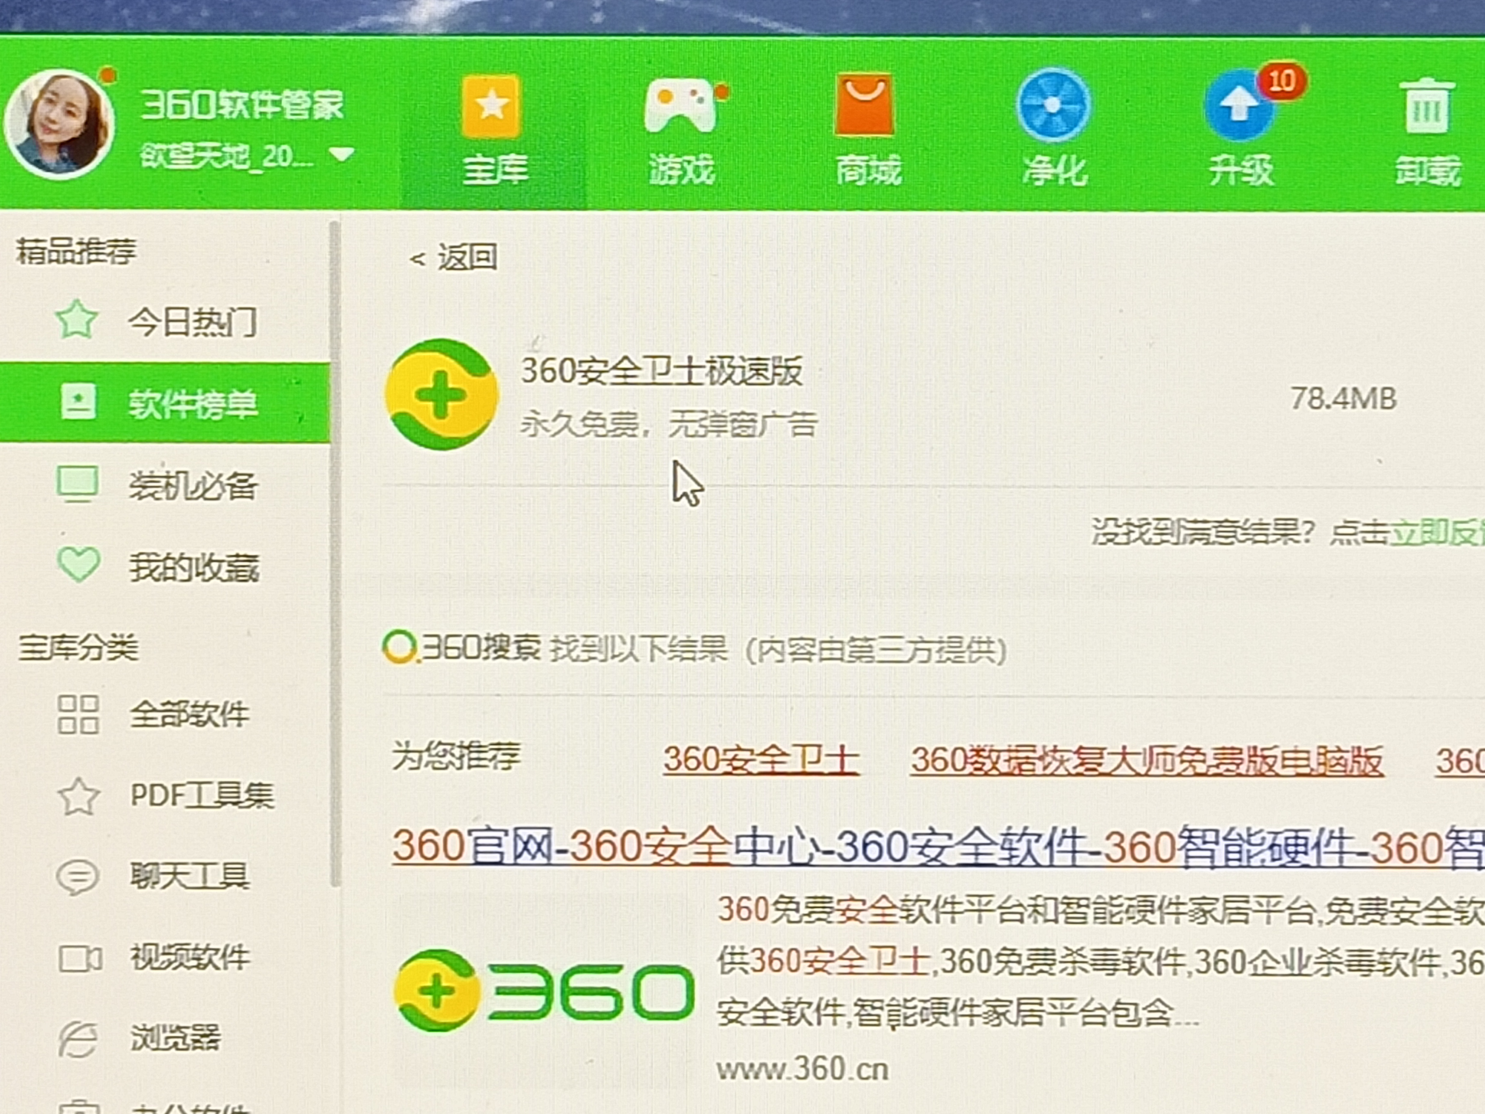Click the 视频软件 camera icon

click(x=80, y=959)
